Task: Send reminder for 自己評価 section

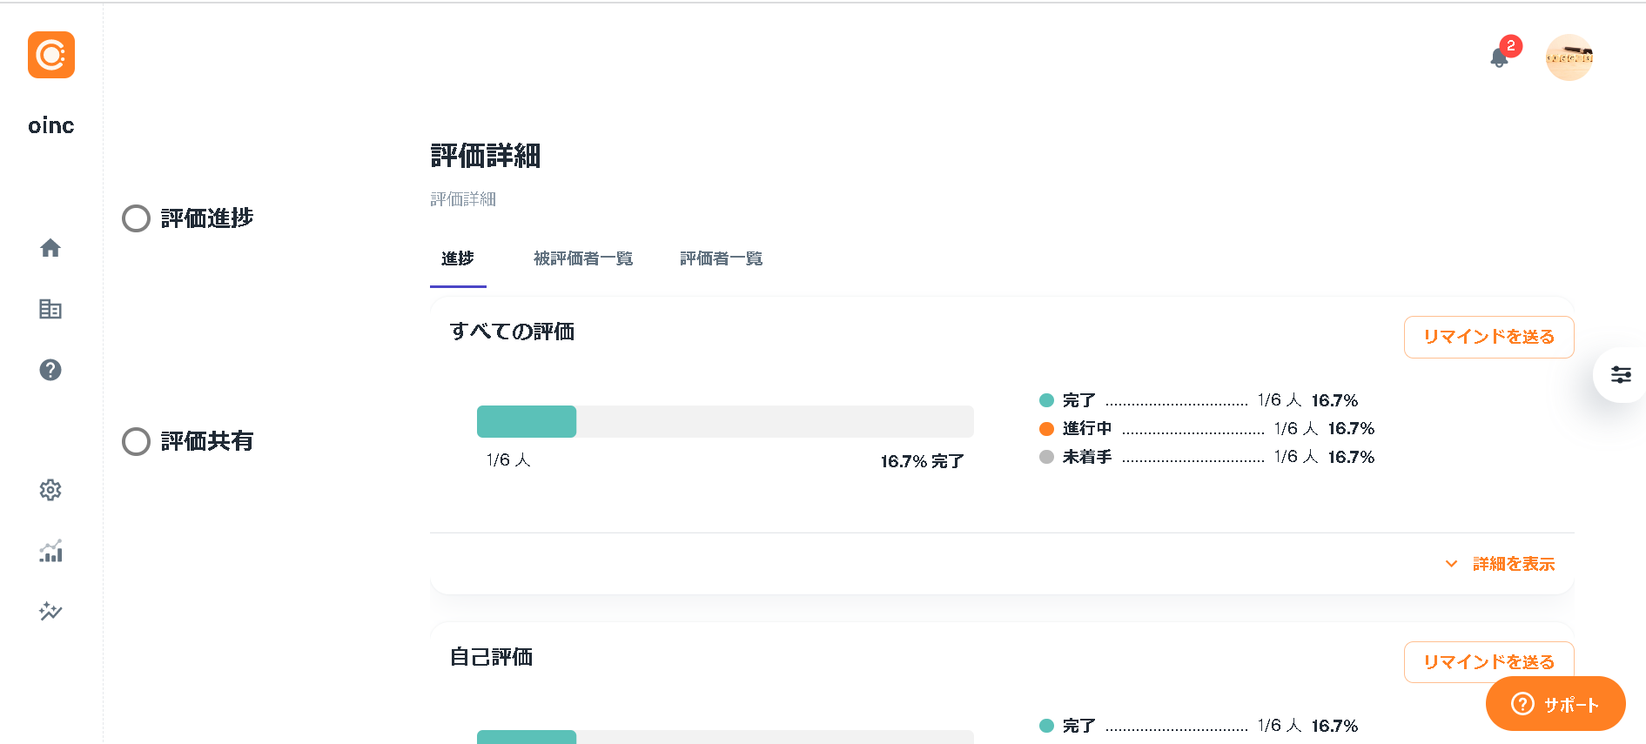Action: [1488, 661]
